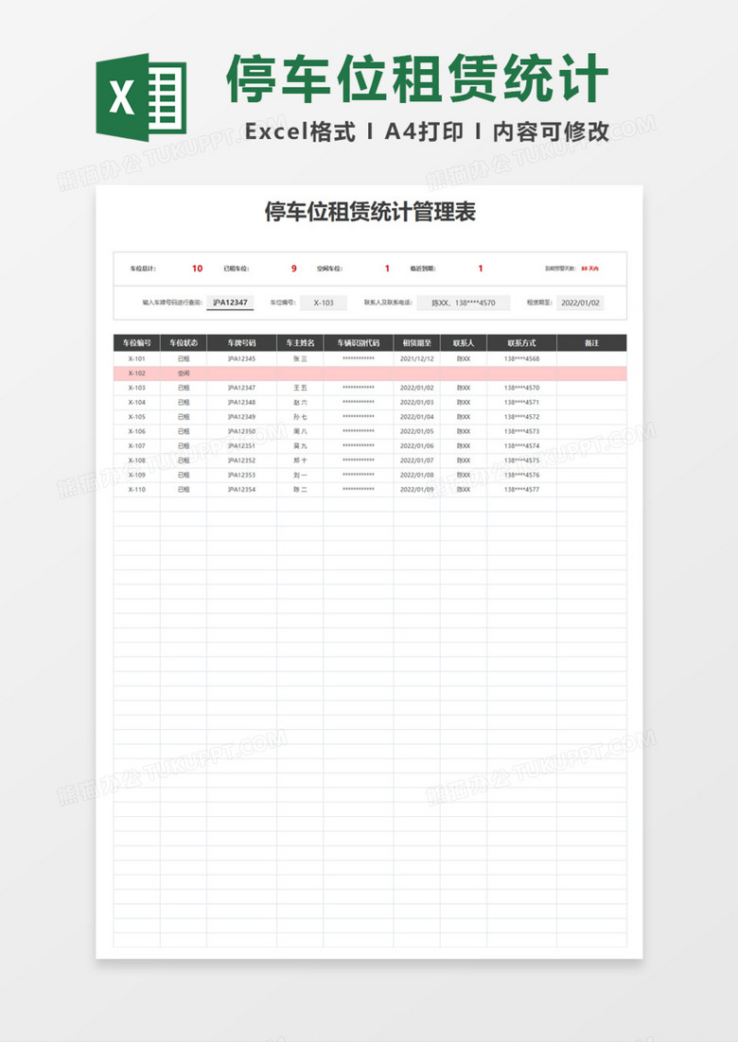
Task: Click phone number cell 138****4577
Action: 521,490
